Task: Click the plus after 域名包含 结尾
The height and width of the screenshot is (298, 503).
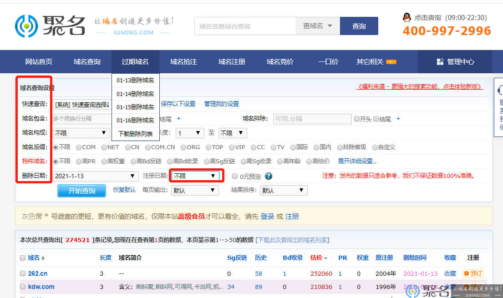Action: coord(179,119)
